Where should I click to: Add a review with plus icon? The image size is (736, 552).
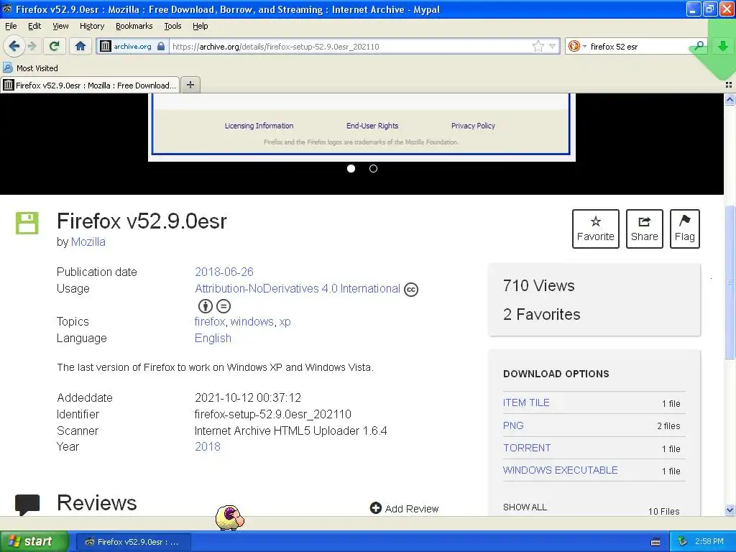[404, 508]
